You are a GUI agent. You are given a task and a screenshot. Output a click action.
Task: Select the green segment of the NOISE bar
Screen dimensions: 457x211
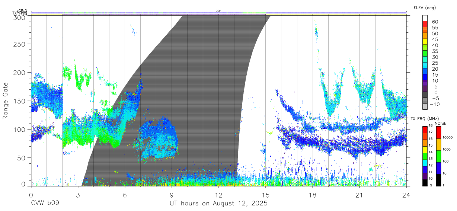(x=438, y=156)
